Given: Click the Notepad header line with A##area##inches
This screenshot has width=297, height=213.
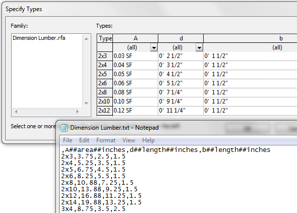Looking at the screenshot, I should (166, 150).
